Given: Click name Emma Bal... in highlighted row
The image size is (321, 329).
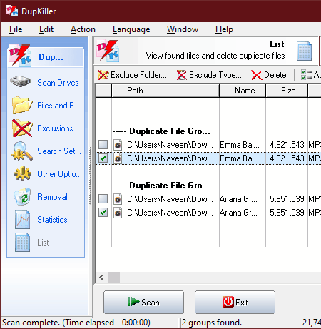Looking at the screenshot, I should [240, 158].
